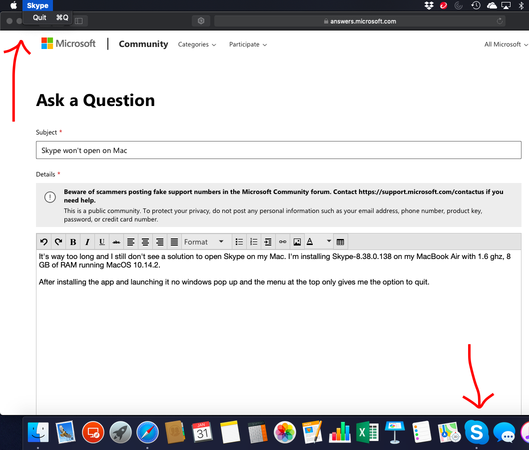Open Numbers from the Dock
This screenshot has width=529, height=450.
pyautogui.click(x=340, y=432)
